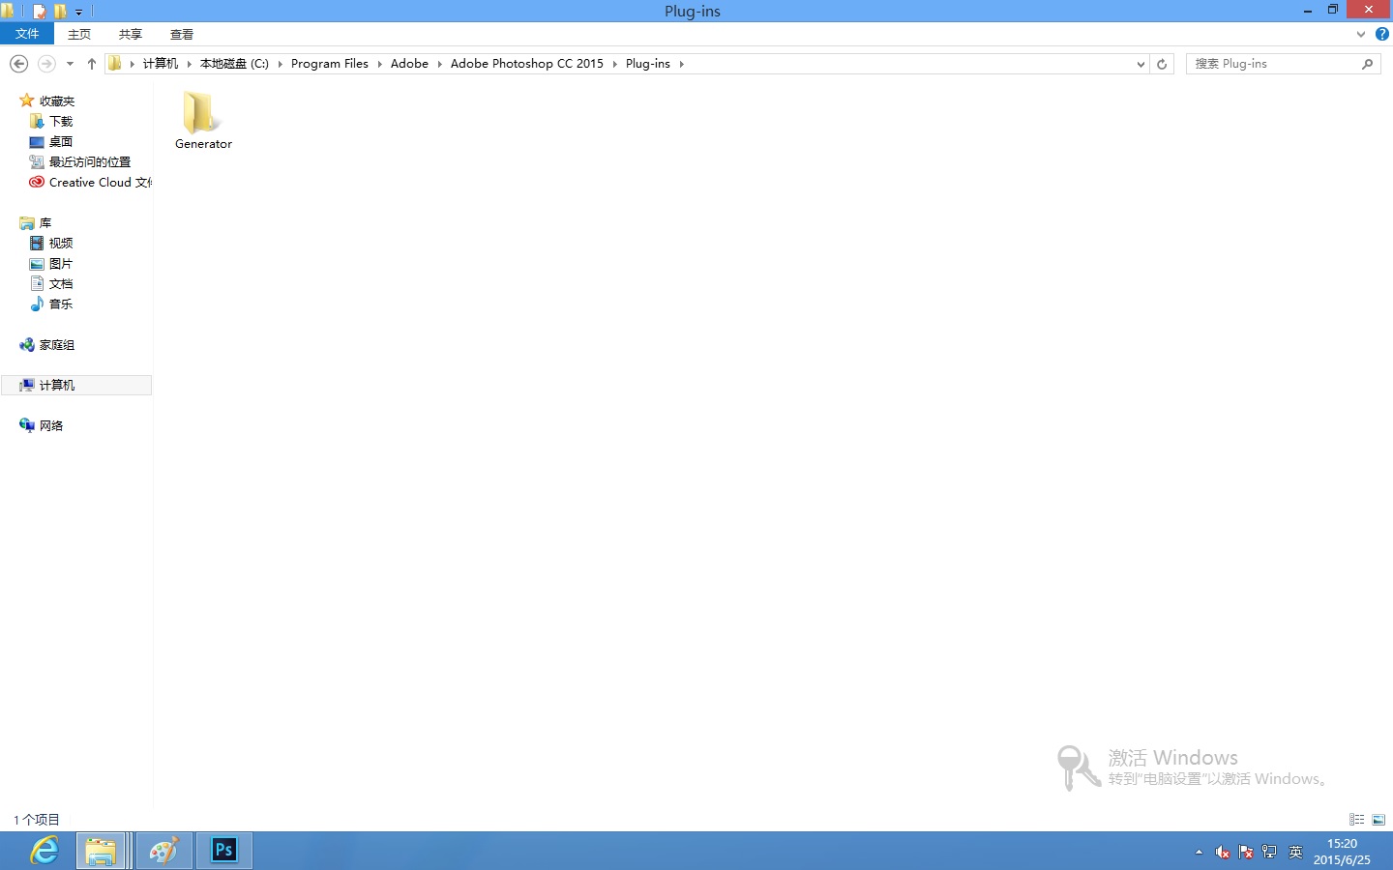The width and height of the screenshot is (1393, 870).
Task: Click the 英 input method indicator
Action: pos(1296,852)
